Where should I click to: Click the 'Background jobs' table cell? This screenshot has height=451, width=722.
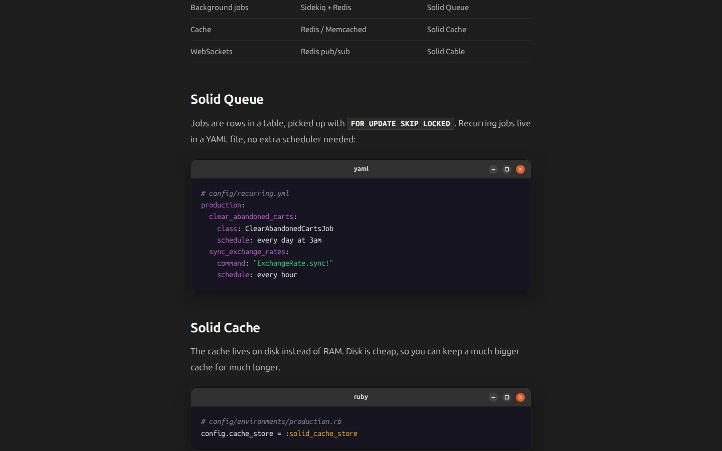click(x=219, y=8)
